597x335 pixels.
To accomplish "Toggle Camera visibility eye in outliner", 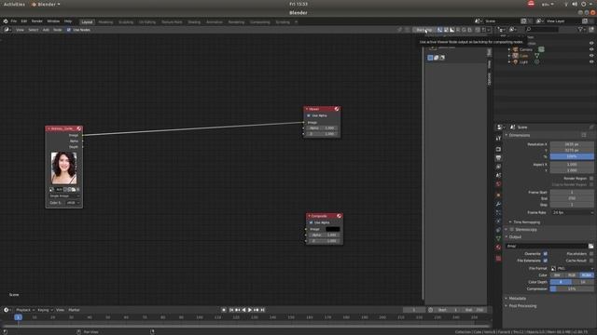I will tap(591, 49).
